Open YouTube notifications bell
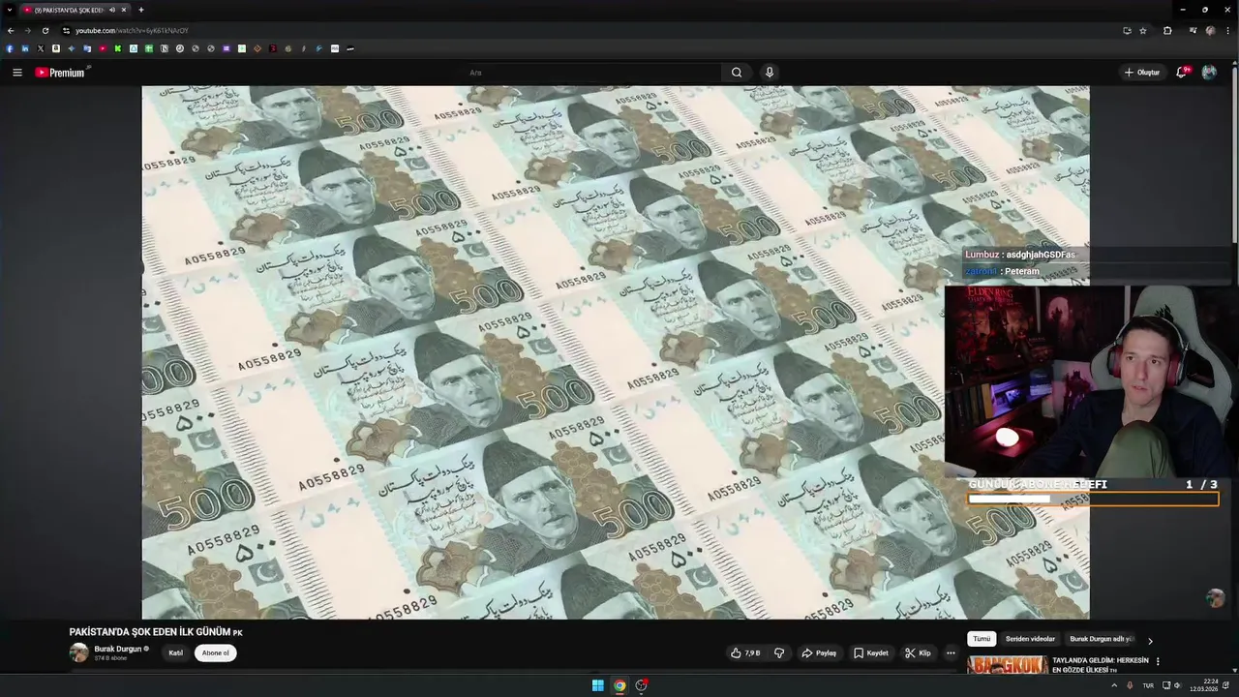This screenshot has height=697, width=1239. pyautogui.click(x=1182, y=73)
